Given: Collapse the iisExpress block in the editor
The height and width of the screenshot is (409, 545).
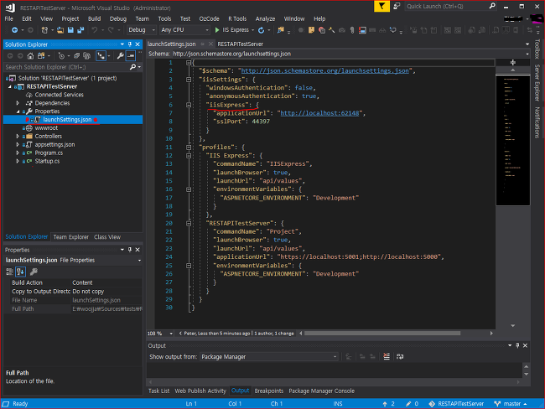Looking at the screenshot, I should [189, 105].
